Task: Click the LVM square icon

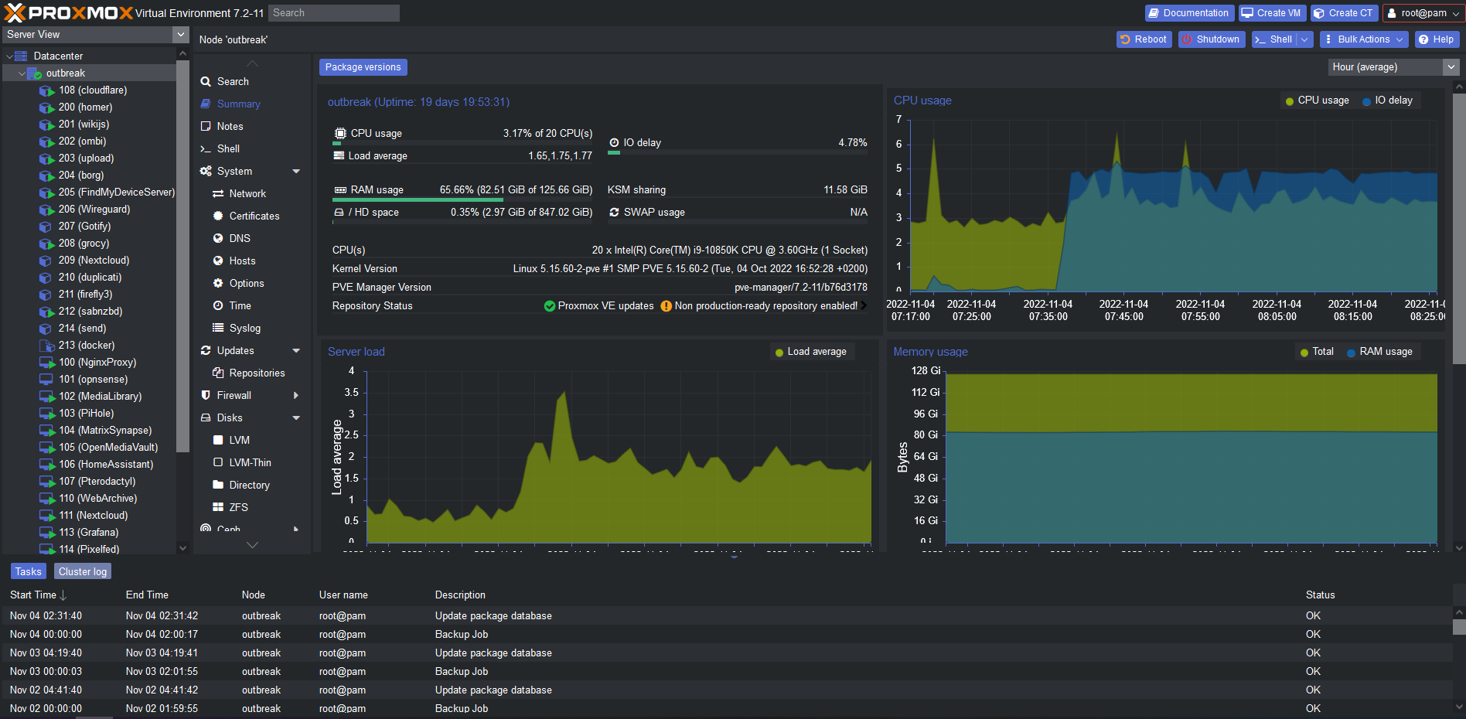Action: 218,440
